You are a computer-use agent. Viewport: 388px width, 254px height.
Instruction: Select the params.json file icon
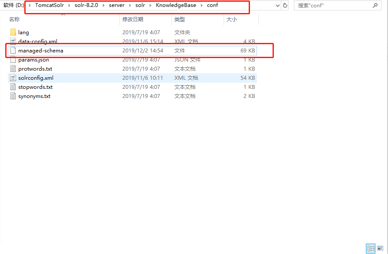pyautogui.click(x=13, y=60)
